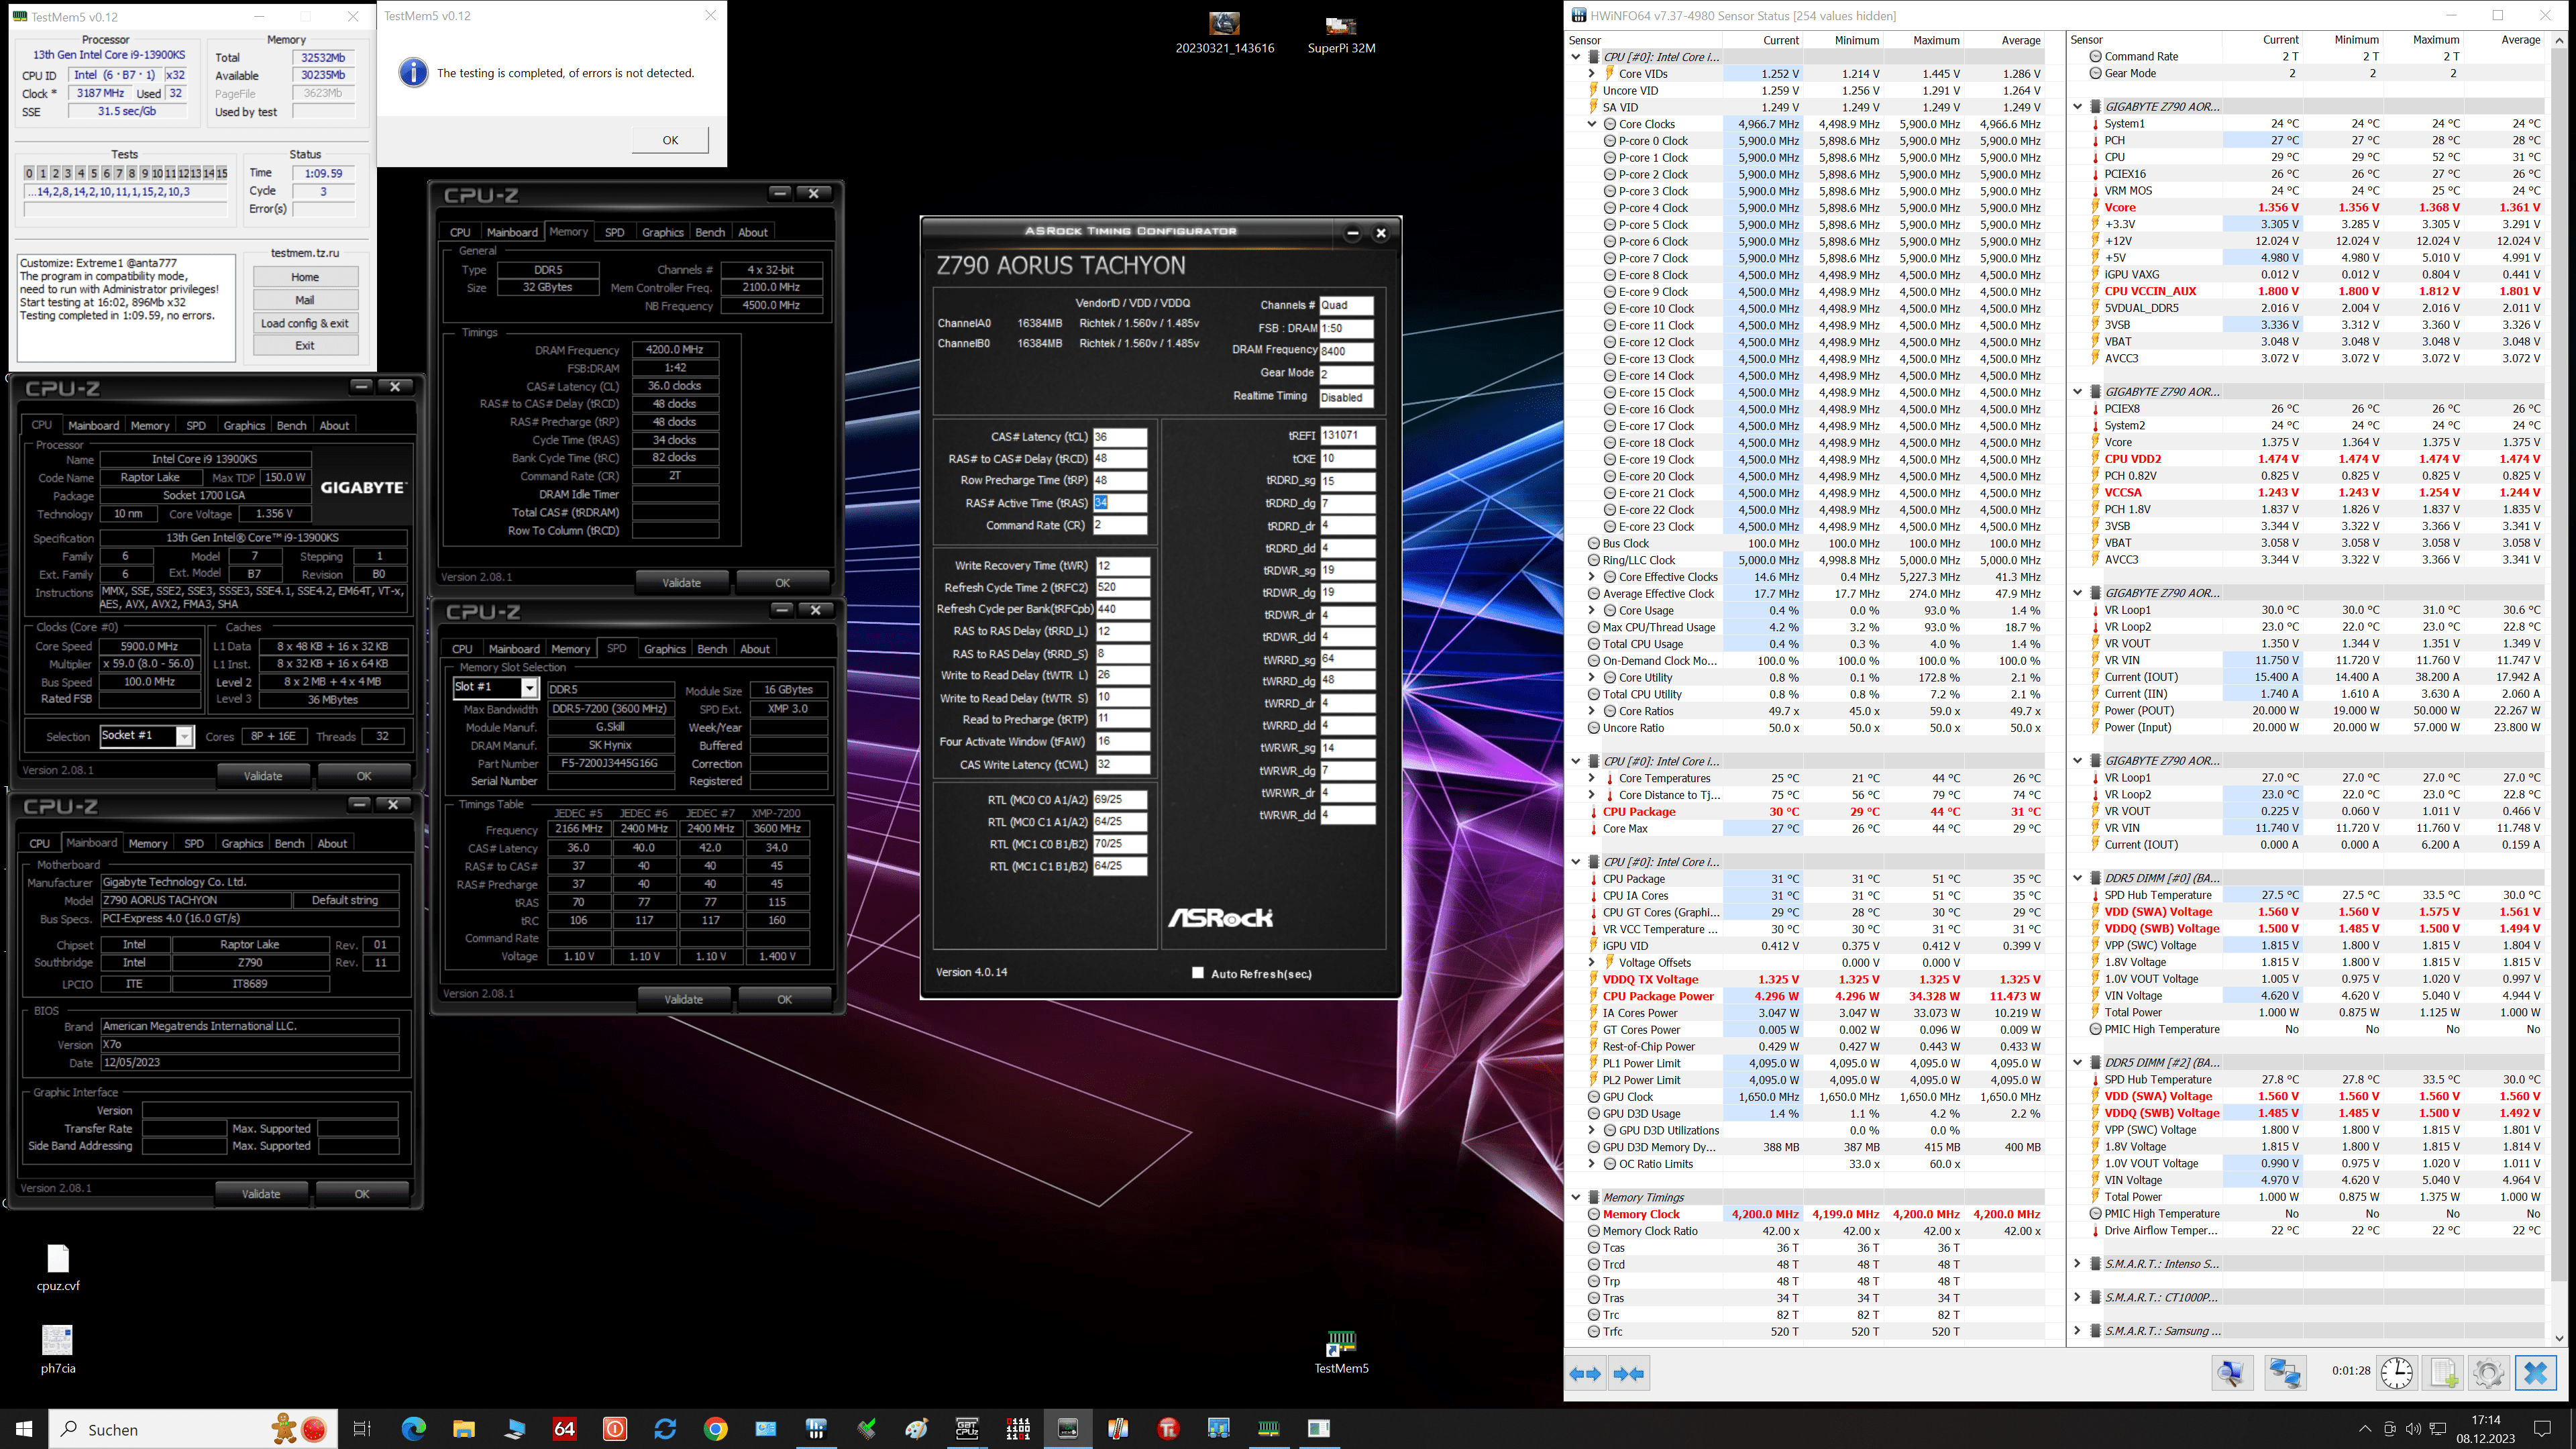The height and width of the screenshot is (1449, 2576).
Task: Click the tCKE value field in Timing Configurator
Action: tap(1347, 459)
